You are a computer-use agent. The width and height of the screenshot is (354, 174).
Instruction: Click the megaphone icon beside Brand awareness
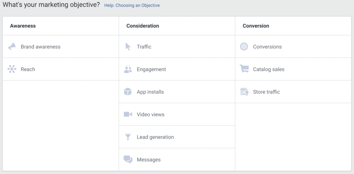12,47
